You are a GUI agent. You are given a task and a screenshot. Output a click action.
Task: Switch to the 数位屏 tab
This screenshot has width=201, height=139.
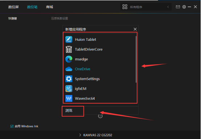(13, 7)
